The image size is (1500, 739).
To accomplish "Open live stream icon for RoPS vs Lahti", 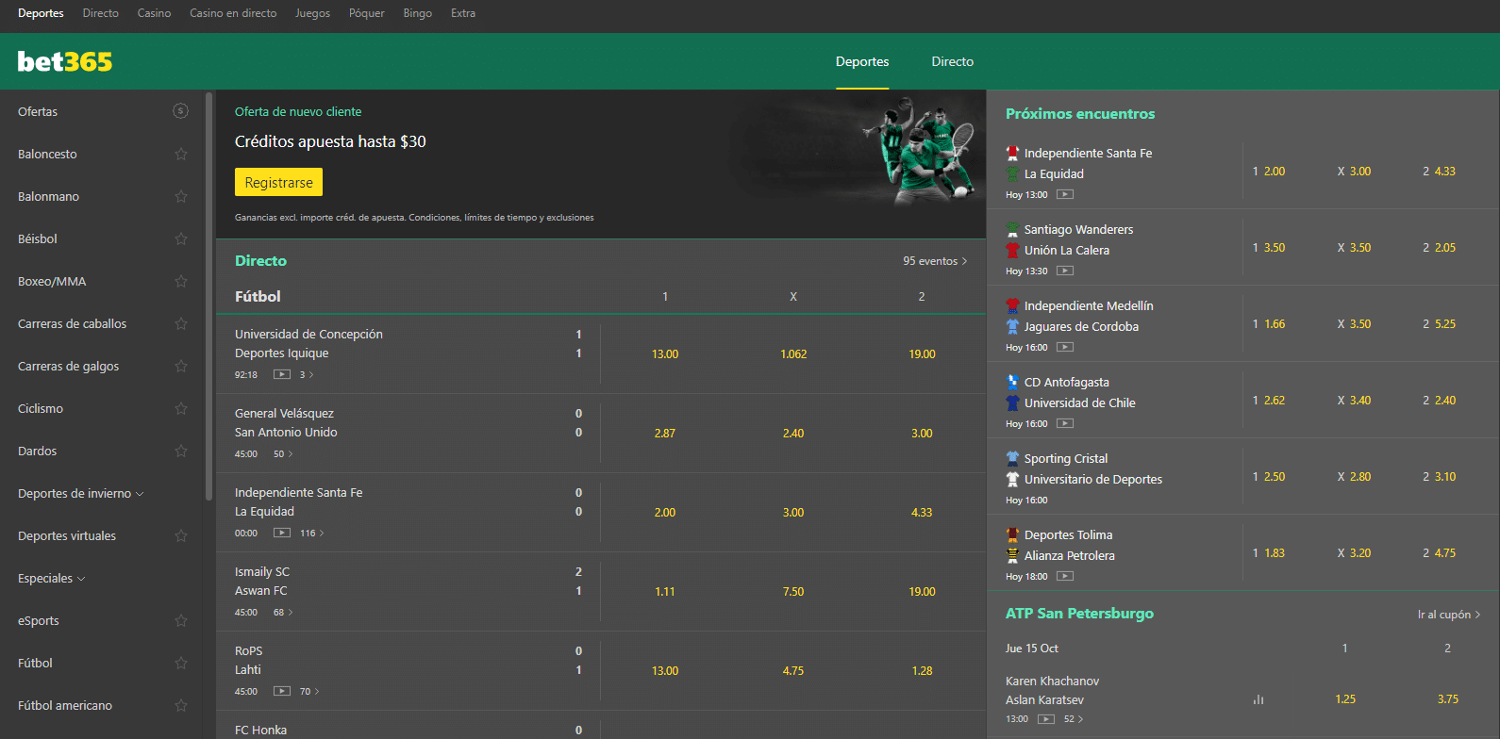I will pos(281,691).
